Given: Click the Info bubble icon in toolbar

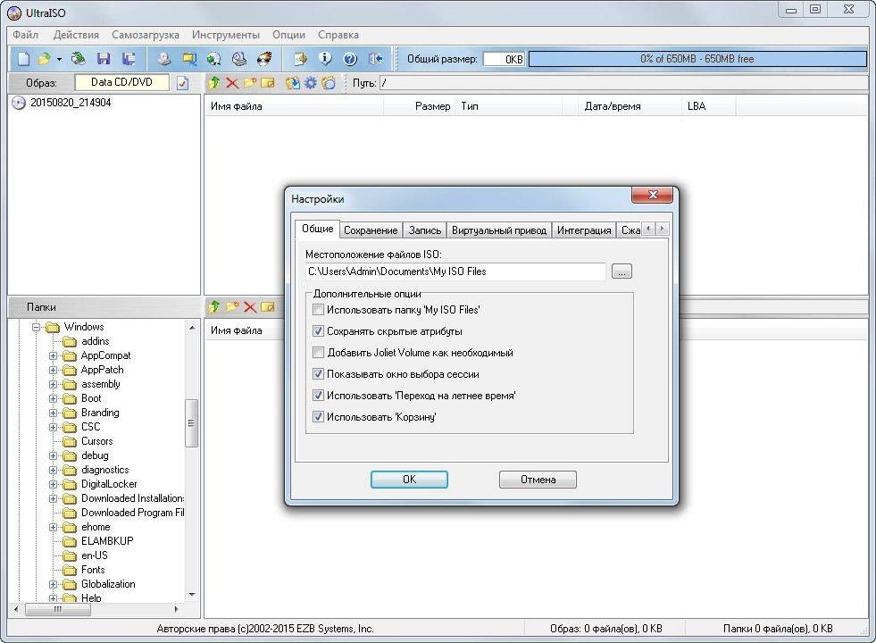Looking at the screenshot, I should point(325,59).
